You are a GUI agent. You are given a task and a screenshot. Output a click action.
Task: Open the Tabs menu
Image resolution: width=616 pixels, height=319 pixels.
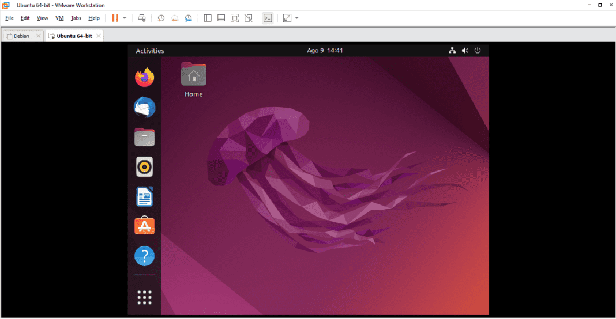76,18
